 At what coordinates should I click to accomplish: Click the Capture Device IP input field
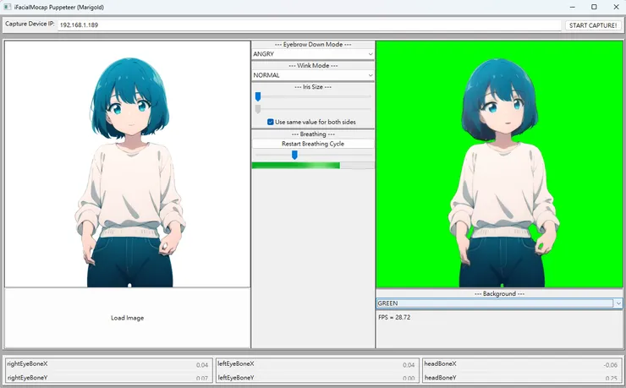coord(310,25)
